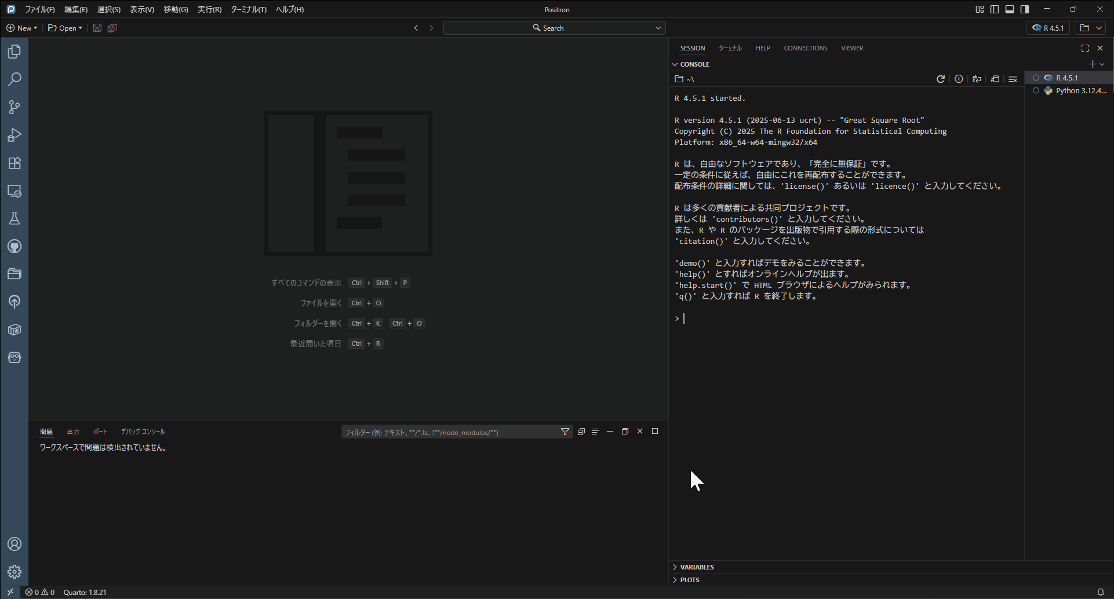Expand the VARIABLES section
This screenshot has width=1114, height=599.
pyautogui.click(x=697, y=567)
